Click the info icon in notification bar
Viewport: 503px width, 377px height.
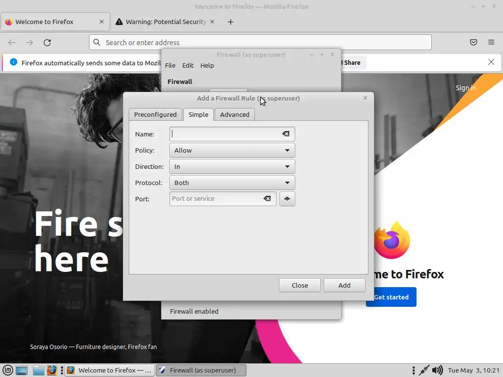13,62
